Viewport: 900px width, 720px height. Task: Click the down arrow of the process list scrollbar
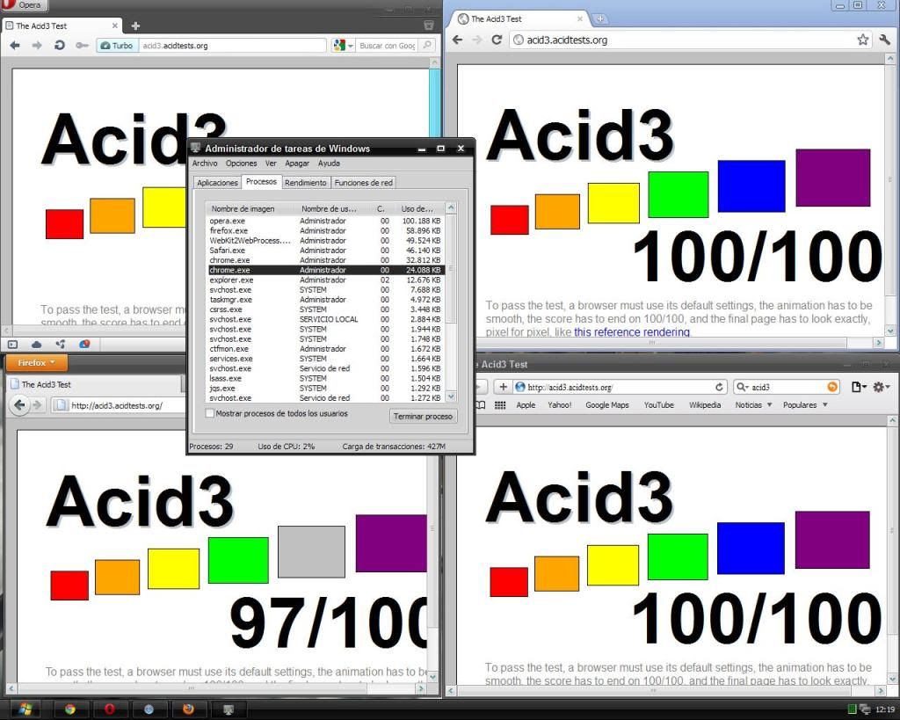tap(451, 396)
